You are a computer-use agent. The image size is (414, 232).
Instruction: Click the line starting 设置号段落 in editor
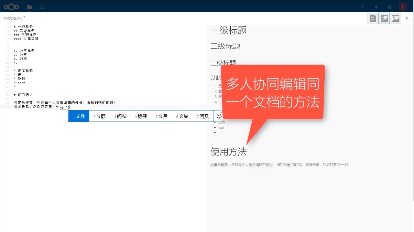(65, 103)
